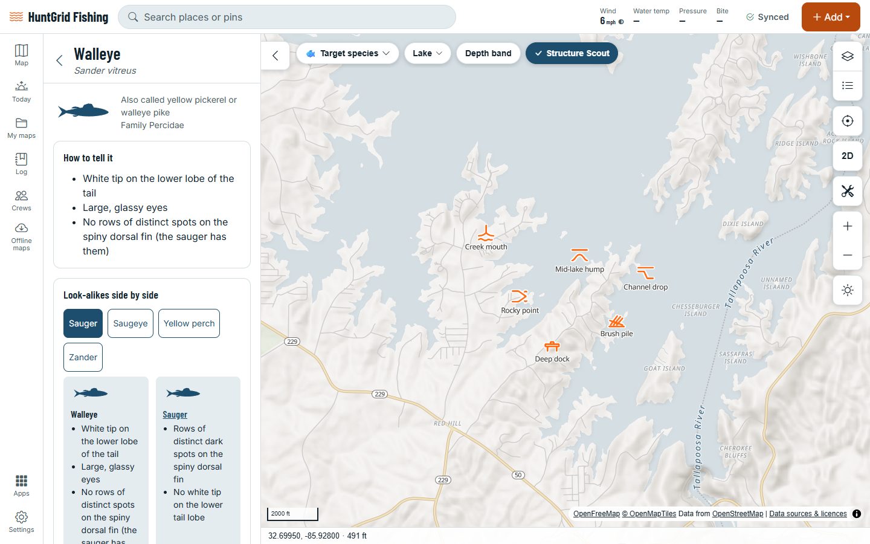This screenshot has width=870, height=544.
Task: Click the 'How to tell it' heading
Action: pos(88,158)
